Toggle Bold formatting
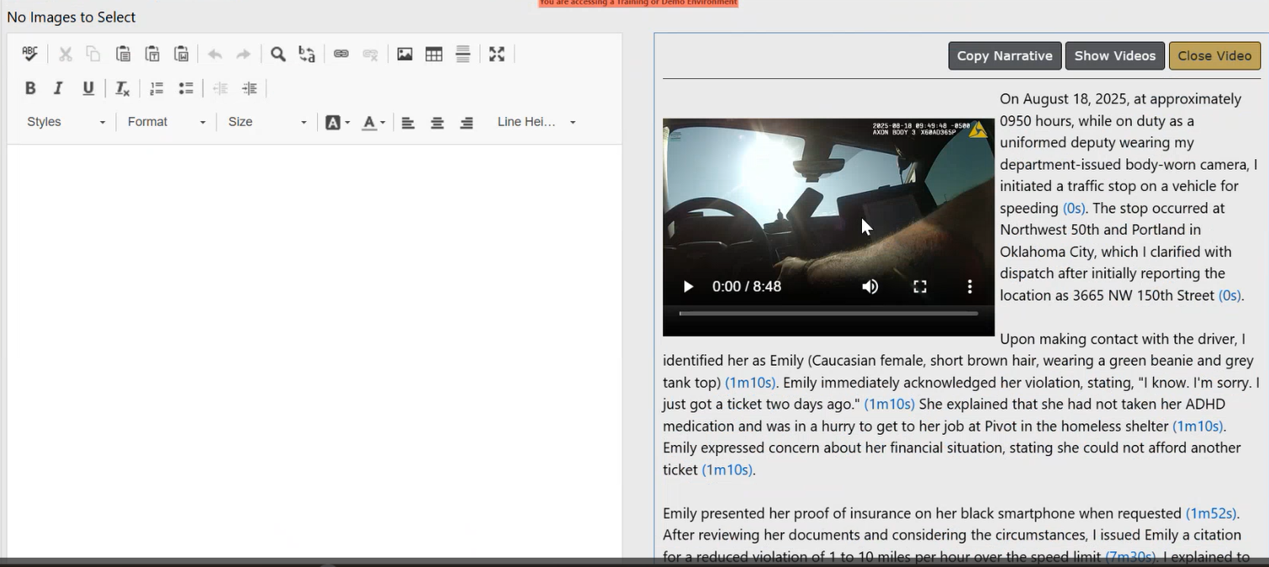This screenshot has width=1269, height=567. (x=30, y=88)
